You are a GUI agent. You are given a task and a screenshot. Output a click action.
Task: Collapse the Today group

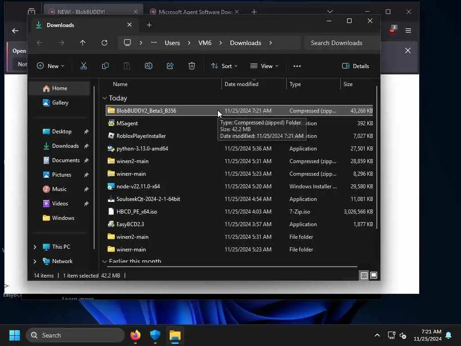pos(104,98)
